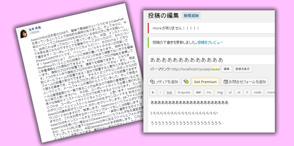Click the ul list toolbar button
Screen dimensions: 294x146
click(x=230, y=92)
